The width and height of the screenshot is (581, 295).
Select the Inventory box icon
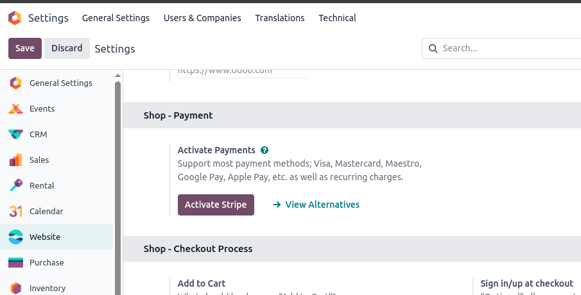(x=15, y=288)
